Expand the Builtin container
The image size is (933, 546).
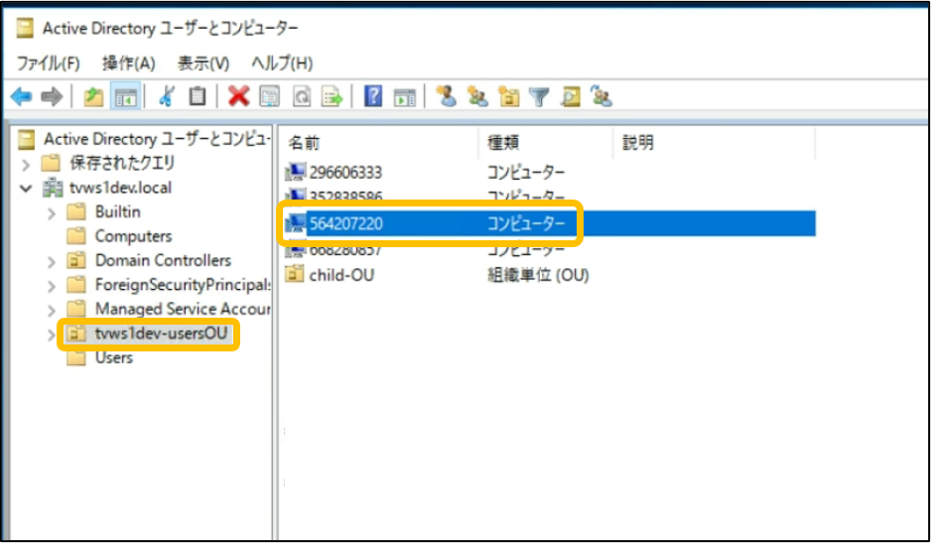52,213
